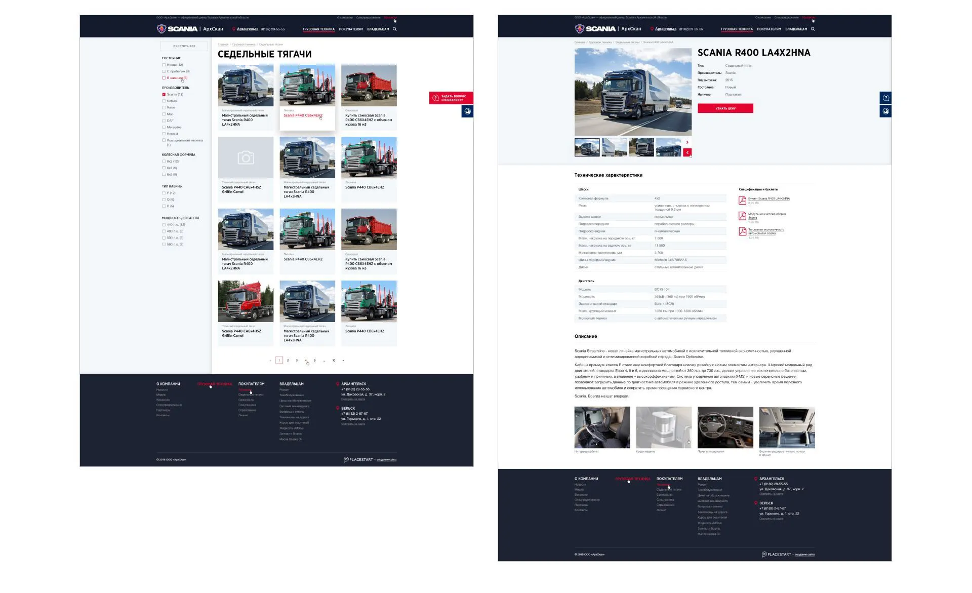Viewport: 972px width, 593px height.
Task: Click the ОЧИСТИТЬ ВСЕ filter reset button
Action: (184, 46)
